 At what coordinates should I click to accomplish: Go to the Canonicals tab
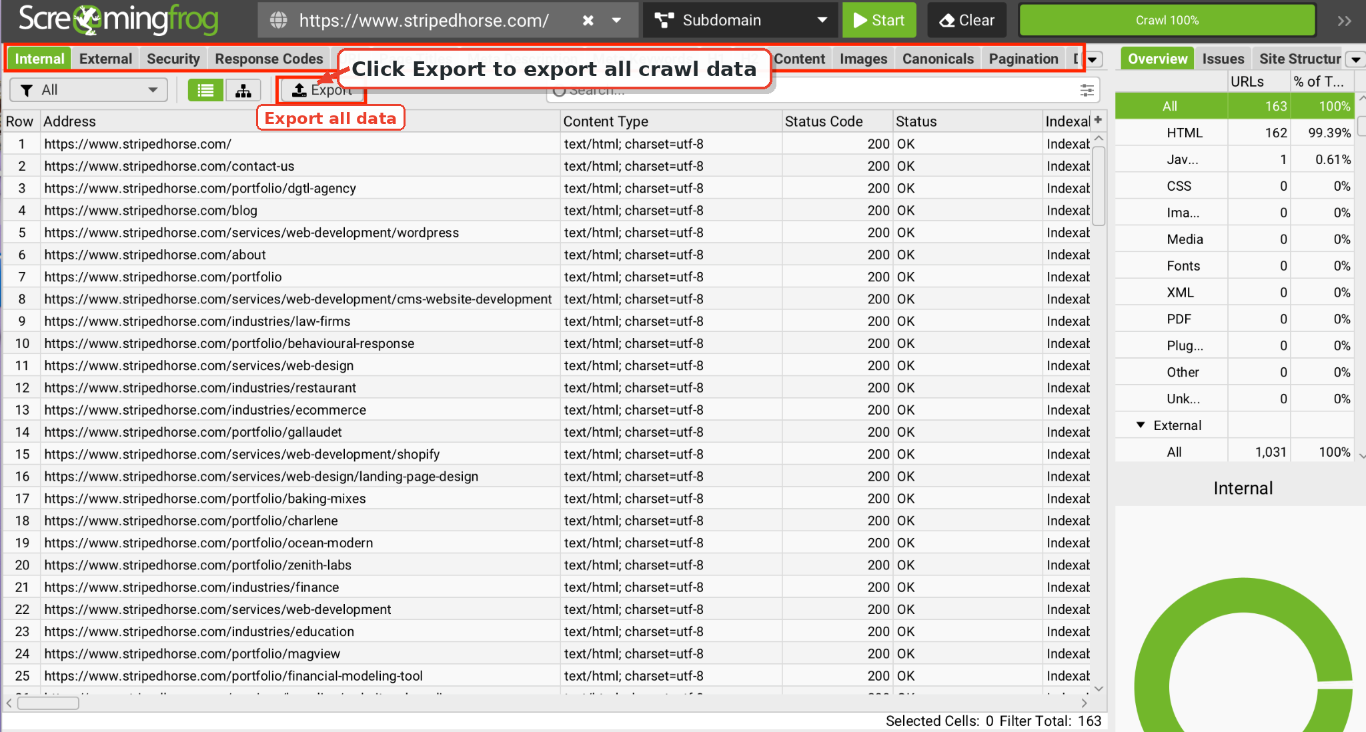pyautogui.click(x=938, y=59)
